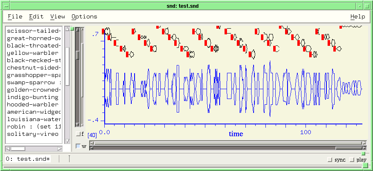
Task: Click the down arrow of listener pane scrollbar
Action: pyautogui.click(x=67, y=141)
